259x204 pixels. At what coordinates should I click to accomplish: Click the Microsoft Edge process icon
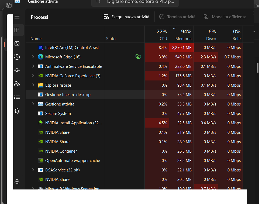41,57
